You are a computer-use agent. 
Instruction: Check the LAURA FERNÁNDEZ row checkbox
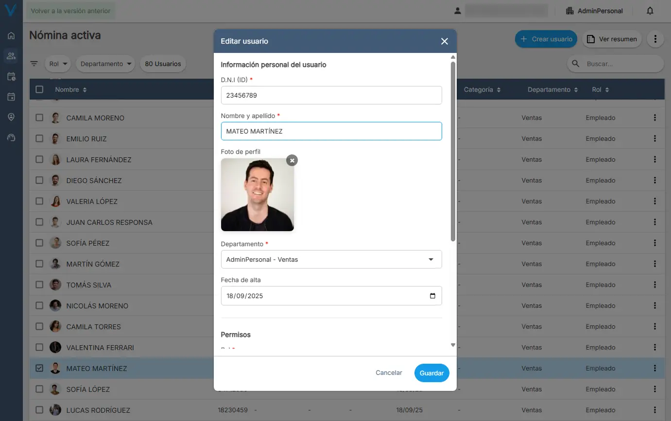39,159
